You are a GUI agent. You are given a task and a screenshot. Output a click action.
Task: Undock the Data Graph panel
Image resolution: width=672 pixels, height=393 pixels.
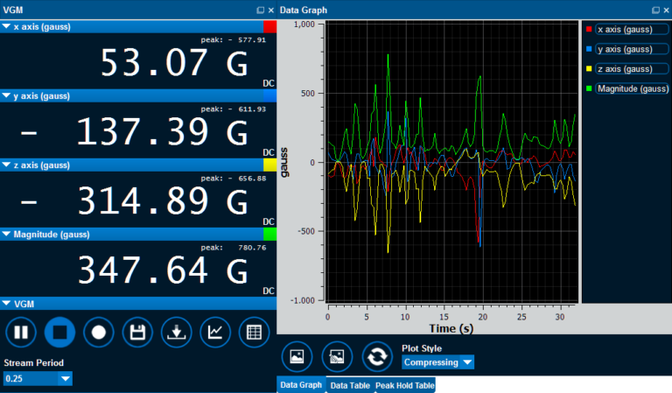tap(655, 10)
